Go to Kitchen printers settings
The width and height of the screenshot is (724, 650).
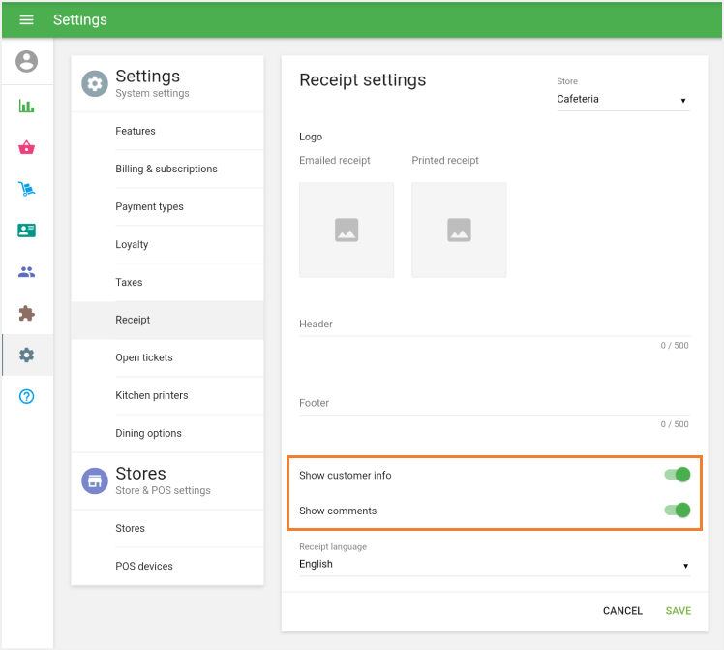coord(152,395)
